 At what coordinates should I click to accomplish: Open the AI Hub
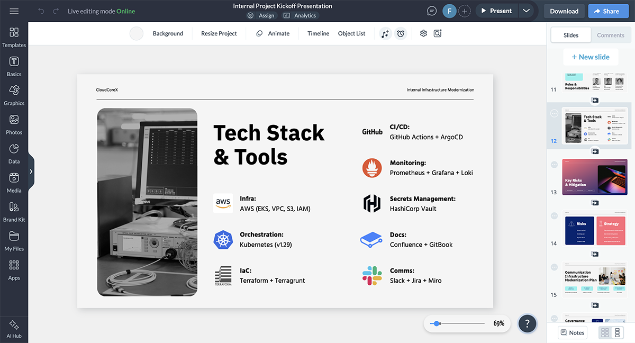coord(14,328)
